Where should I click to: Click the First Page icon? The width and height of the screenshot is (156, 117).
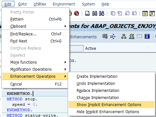click(113, 14)
